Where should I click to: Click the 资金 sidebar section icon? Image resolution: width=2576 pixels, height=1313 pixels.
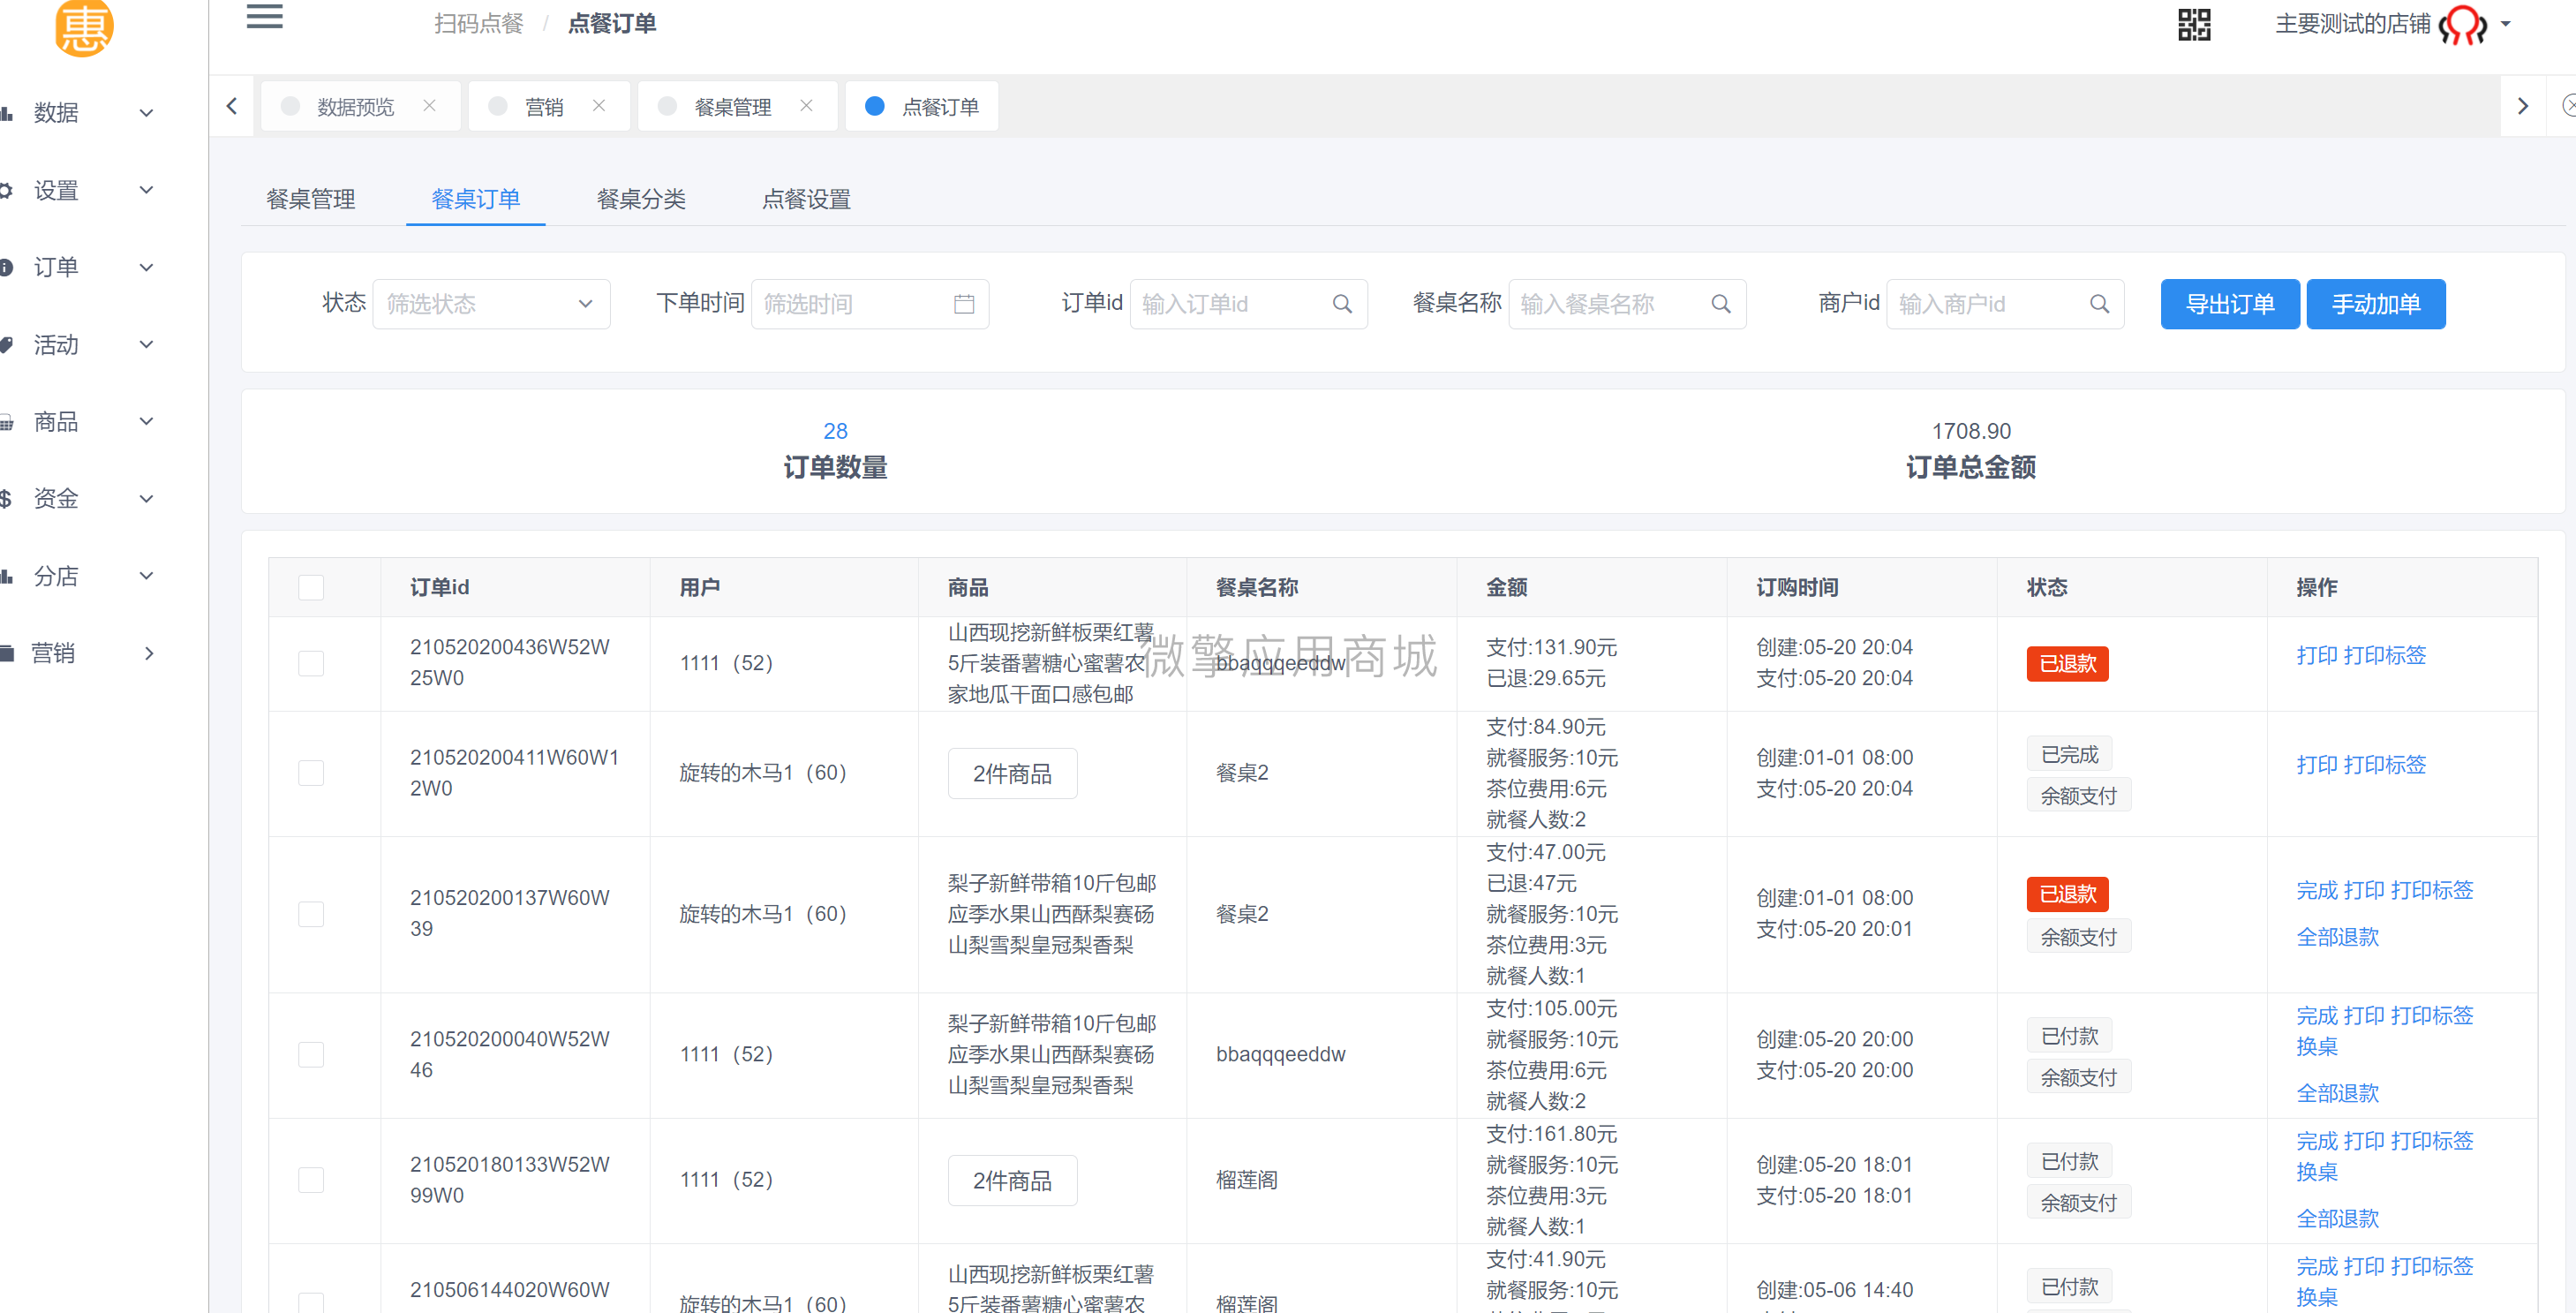(x=17, y=501)
